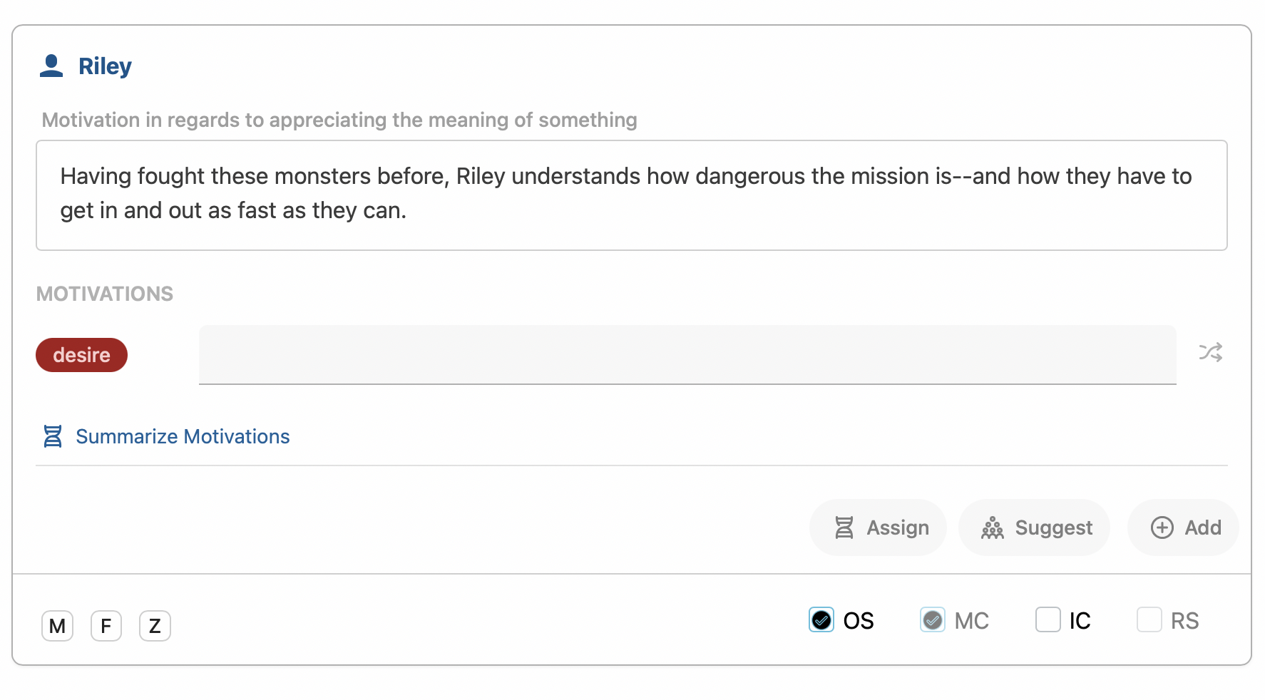Click the plus circle icon on Add
1265x700 pixels.
click(x=1162, y=527)
